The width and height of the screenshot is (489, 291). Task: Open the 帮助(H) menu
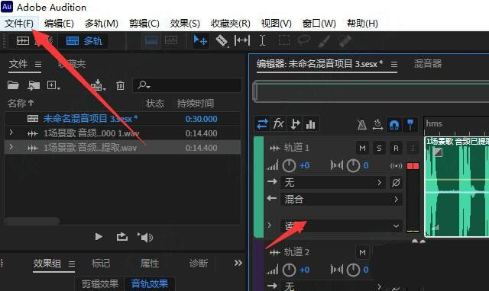pyautogui.click(x=362, y=24)
